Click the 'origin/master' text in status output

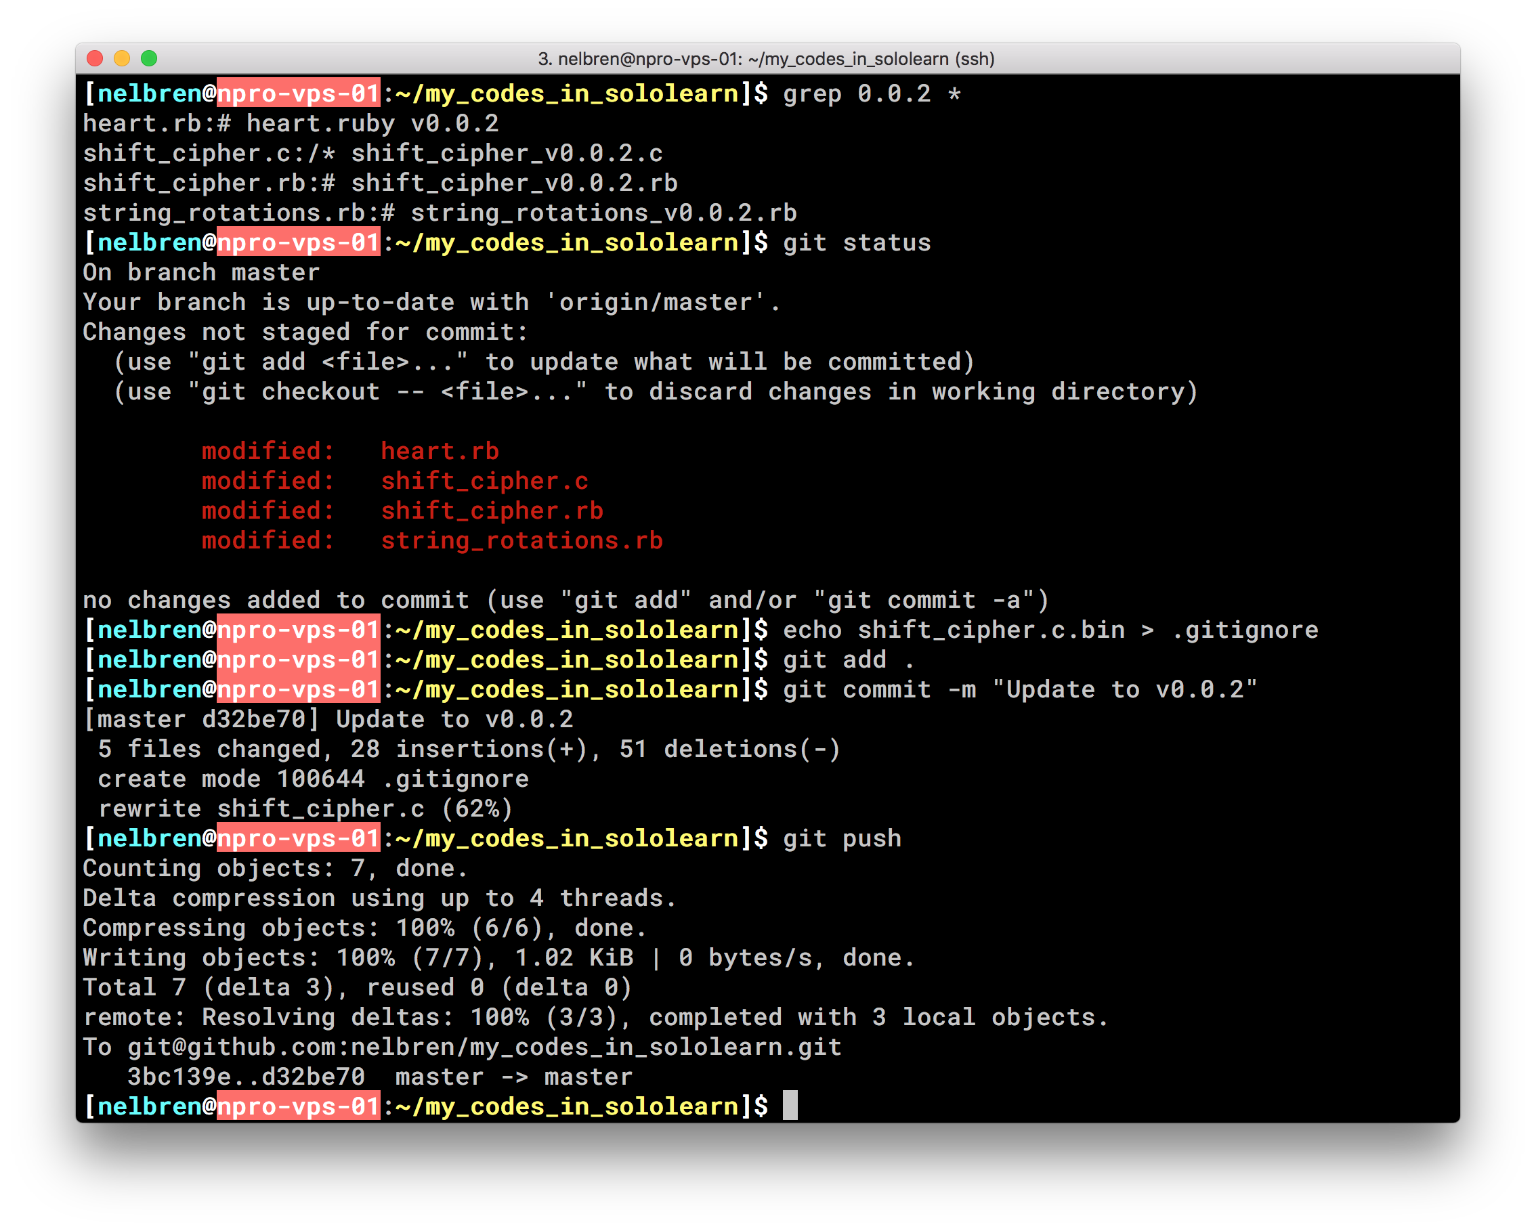(x=656, y=303)
